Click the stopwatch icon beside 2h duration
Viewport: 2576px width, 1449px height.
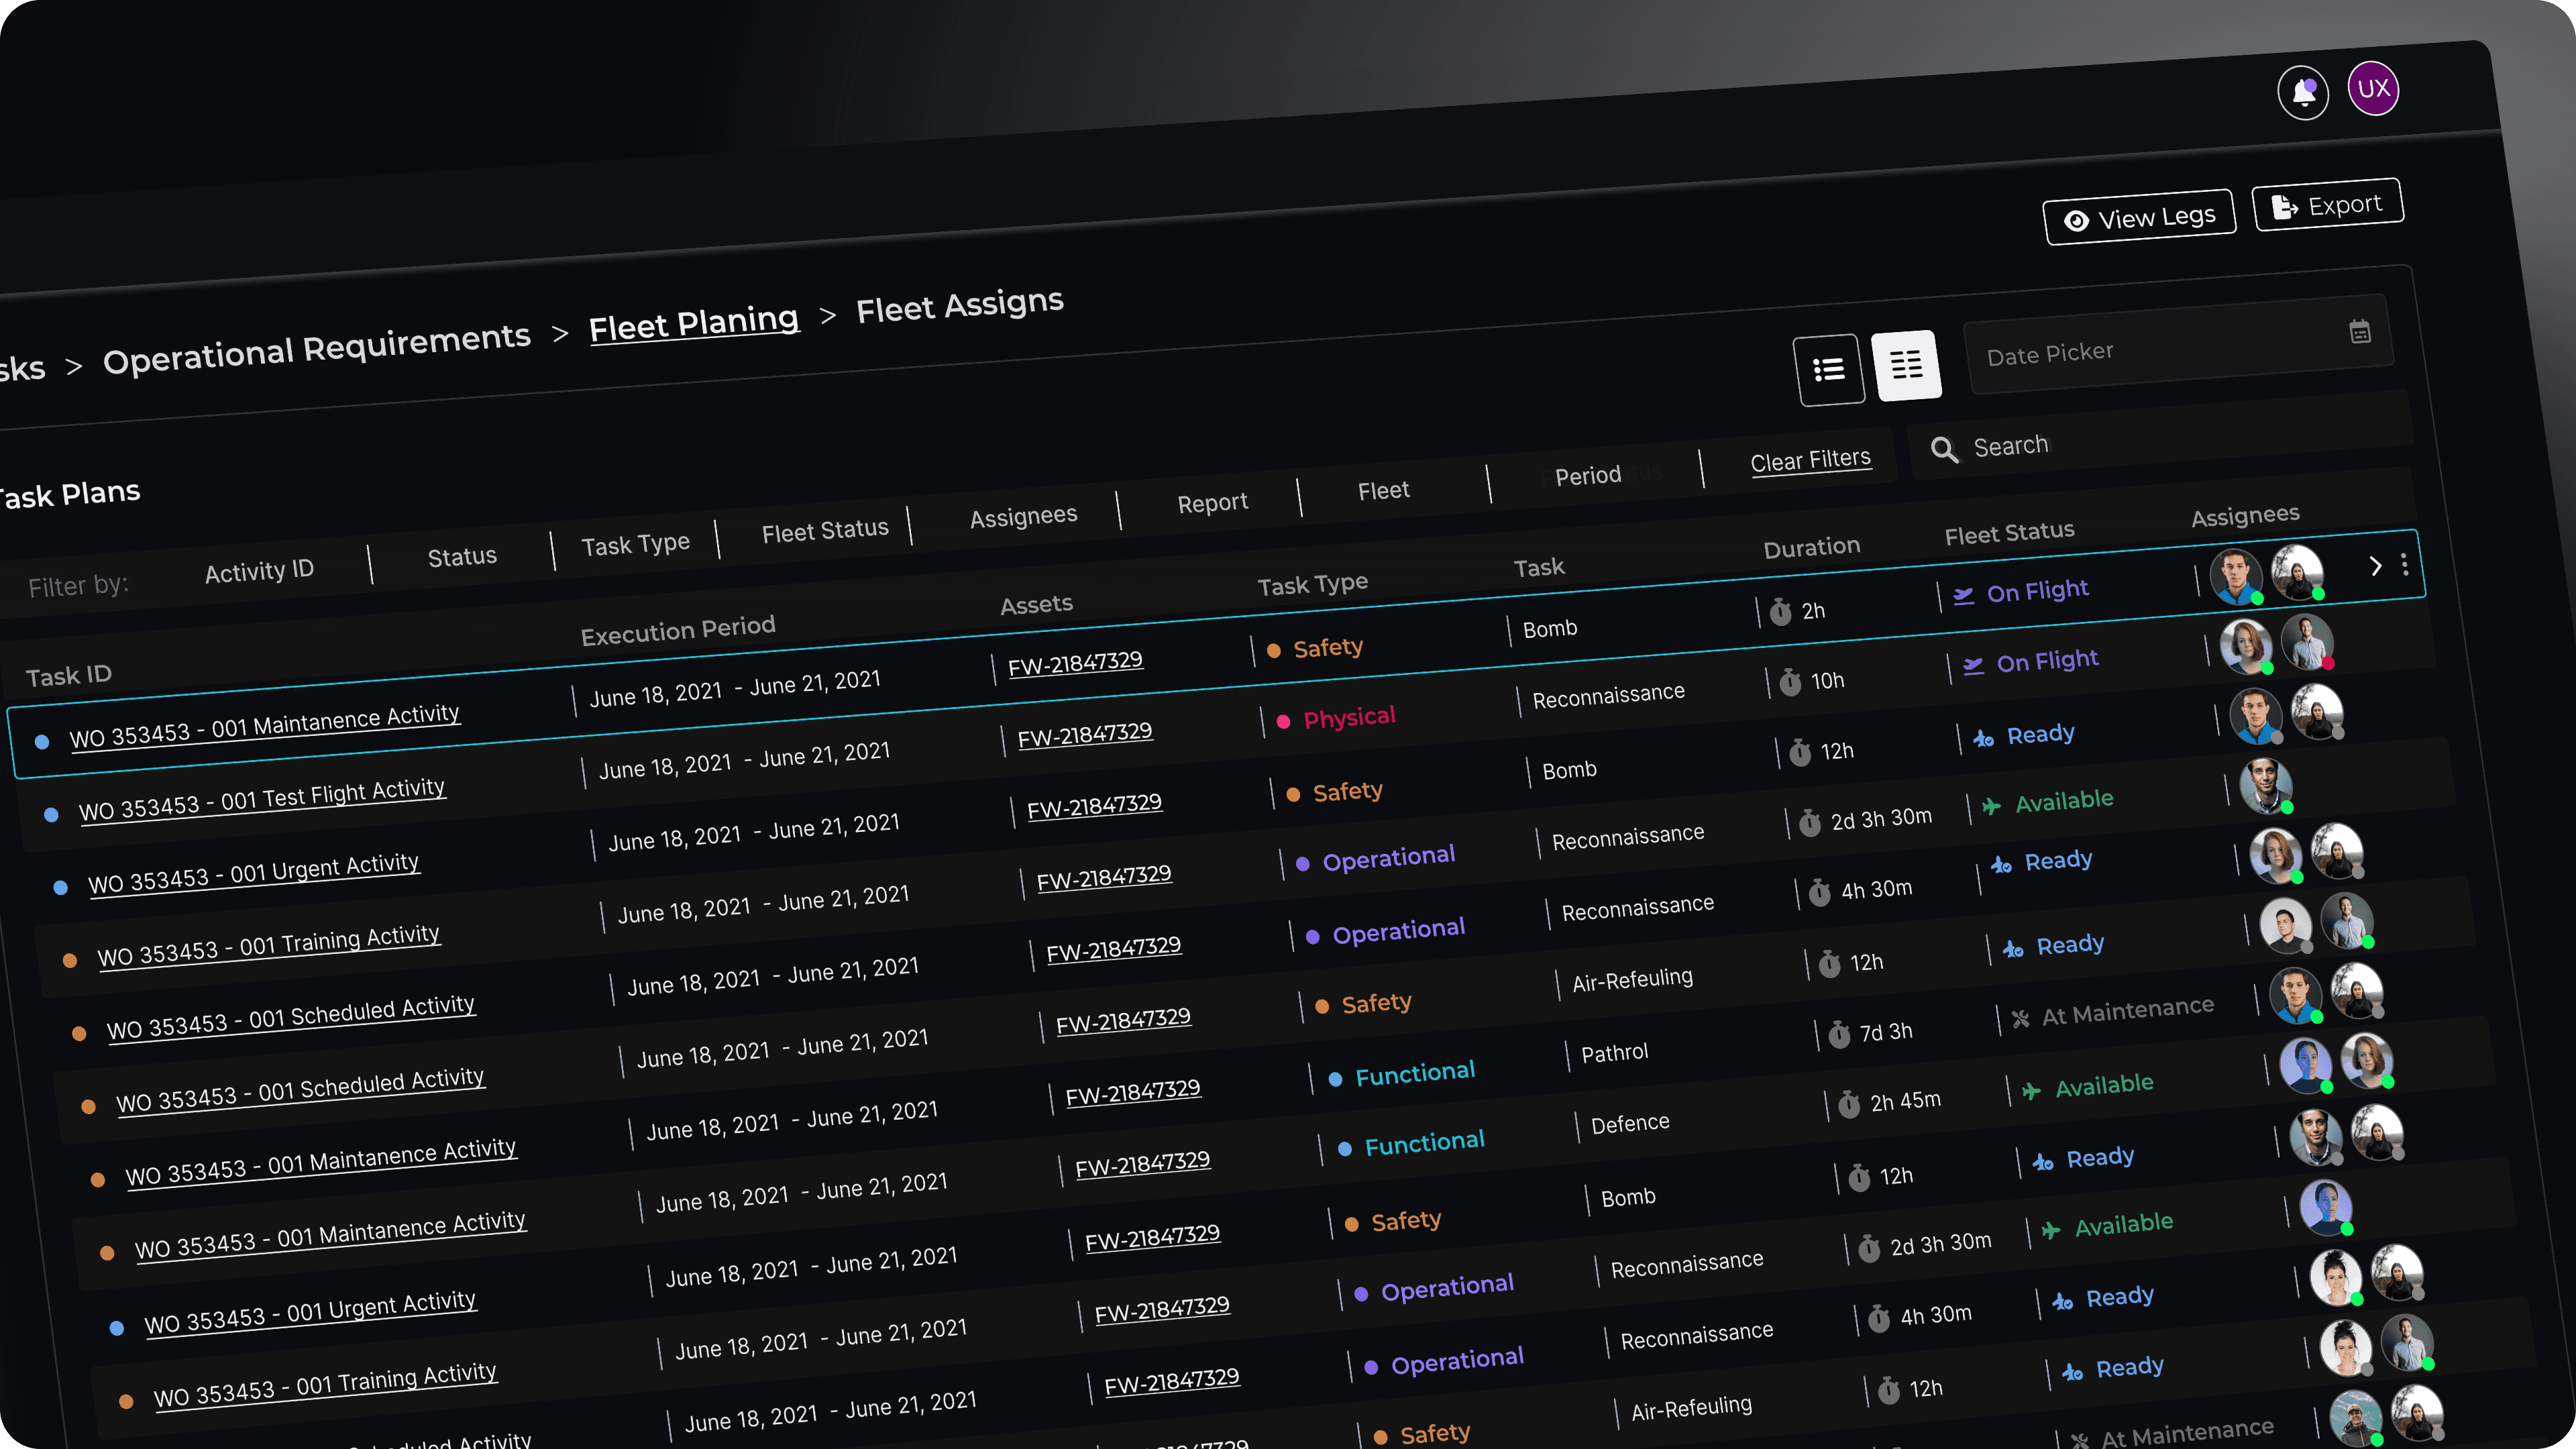(x=1780, y=612)
